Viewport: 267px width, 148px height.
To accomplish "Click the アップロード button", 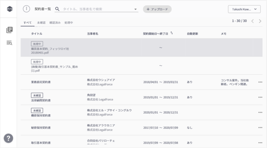I will pyautogui.click(x=157, y=9).
